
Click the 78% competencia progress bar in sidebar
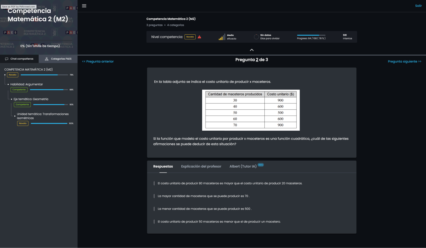[44, 75]
